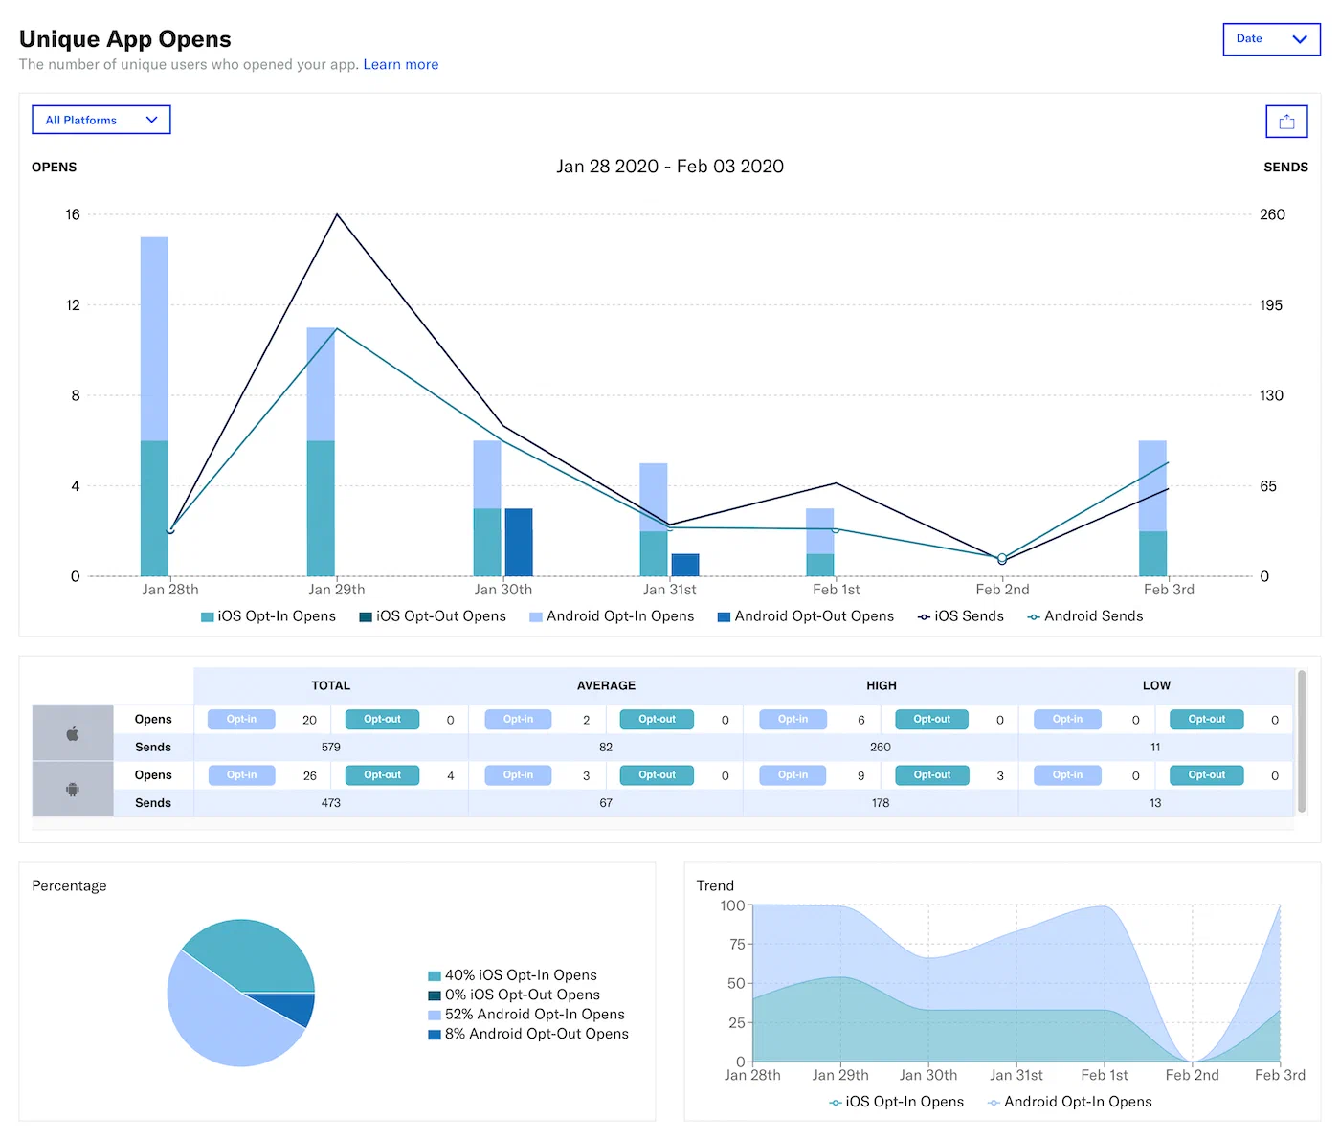1340x1140 pixels.
Task: Click Android Opt-In Opens in Trend legend
Action: 1069,1102
